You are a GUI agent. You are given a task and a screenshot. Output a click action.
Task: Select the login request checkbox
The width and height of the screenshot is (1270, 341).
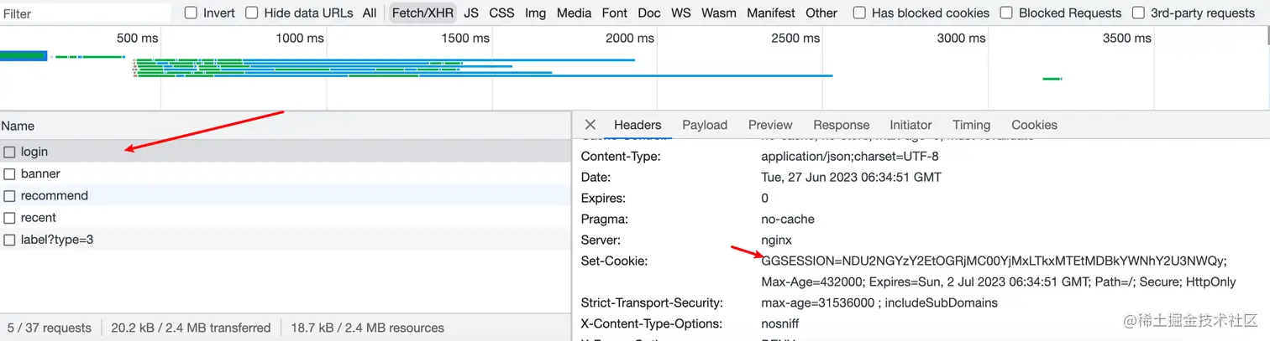9,152
